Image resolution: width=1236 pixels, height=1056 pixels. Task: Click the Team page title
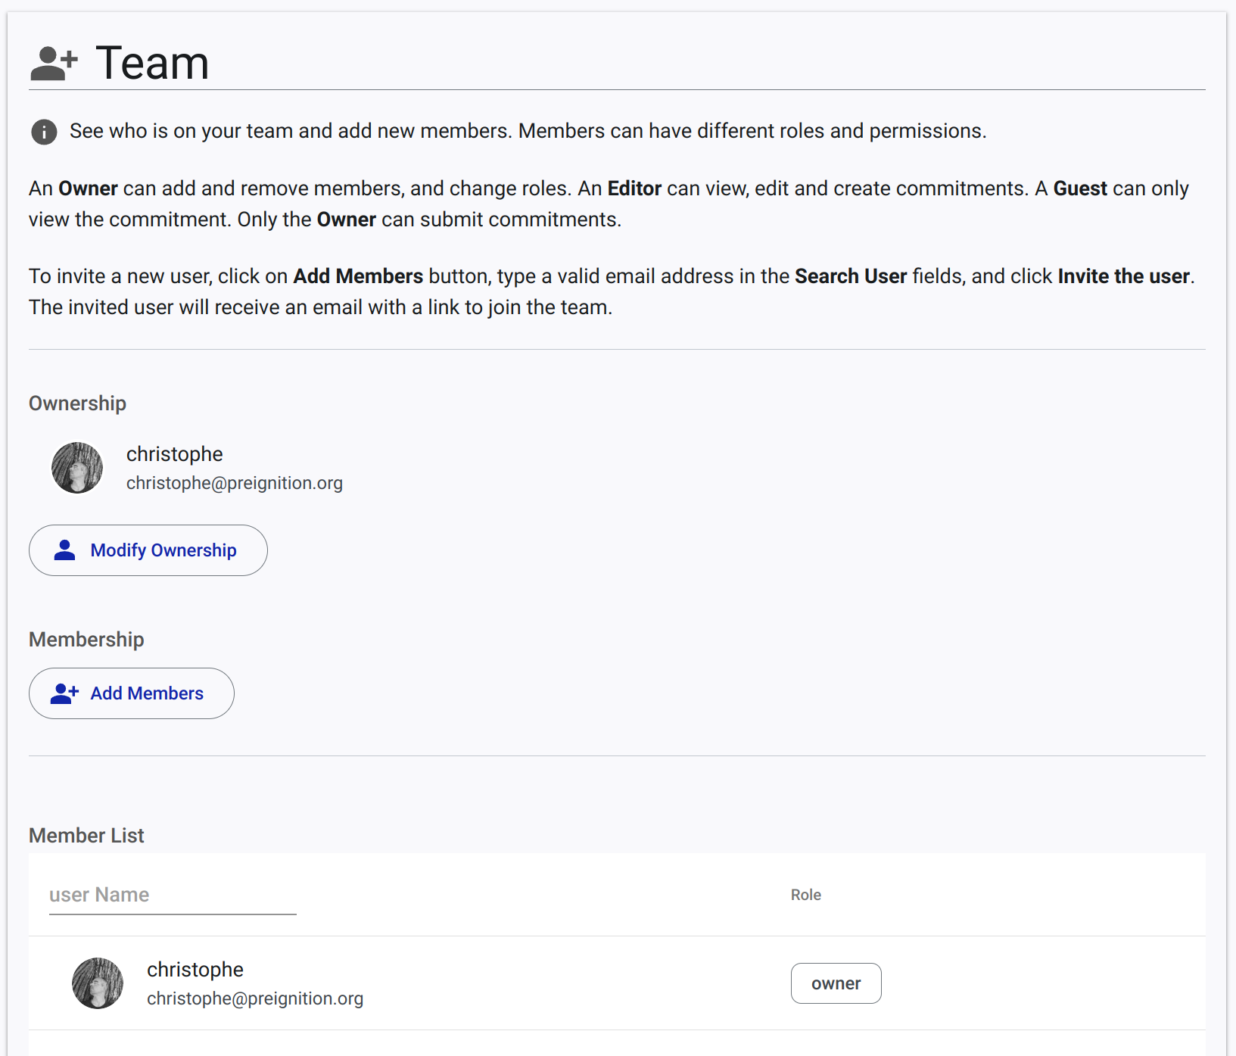click(x=152, y=63)
